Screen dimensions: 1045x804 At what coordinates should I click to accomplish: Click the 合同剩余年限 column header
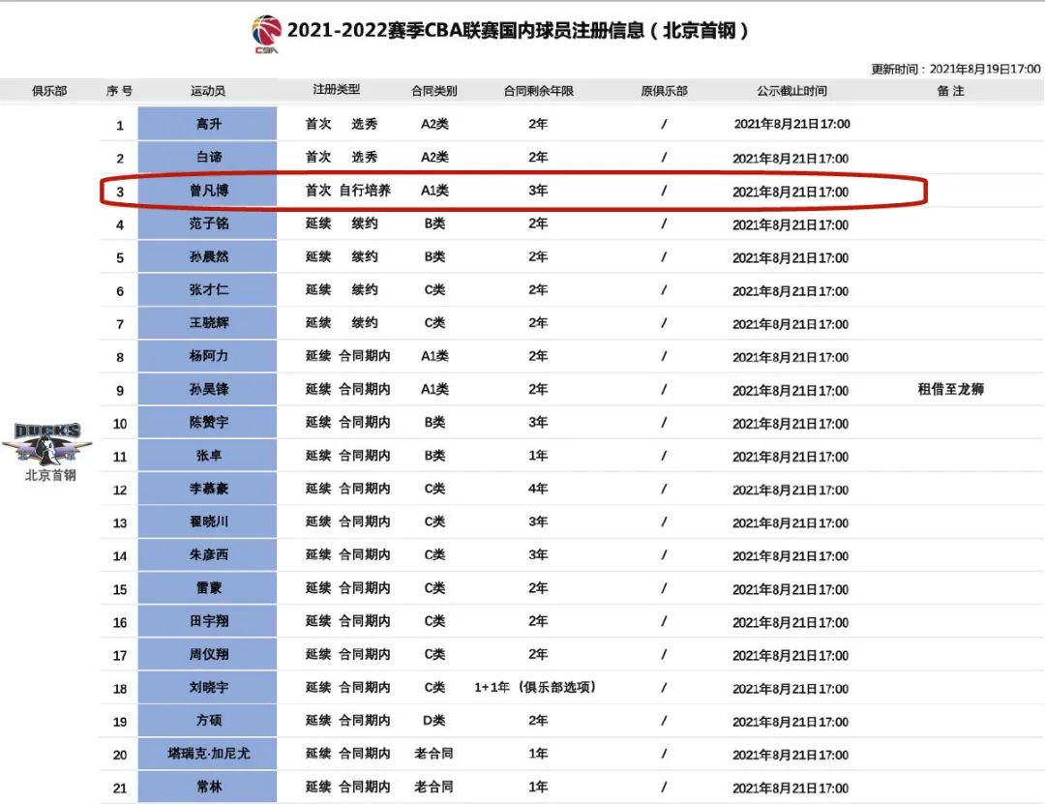[536, 90]
